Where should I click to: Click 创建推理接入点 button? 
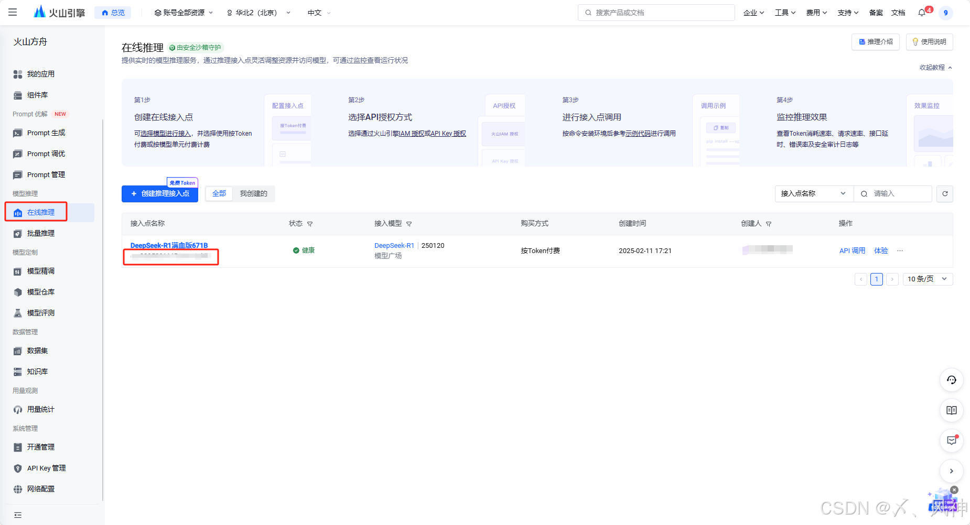click(x=160, y=194)
